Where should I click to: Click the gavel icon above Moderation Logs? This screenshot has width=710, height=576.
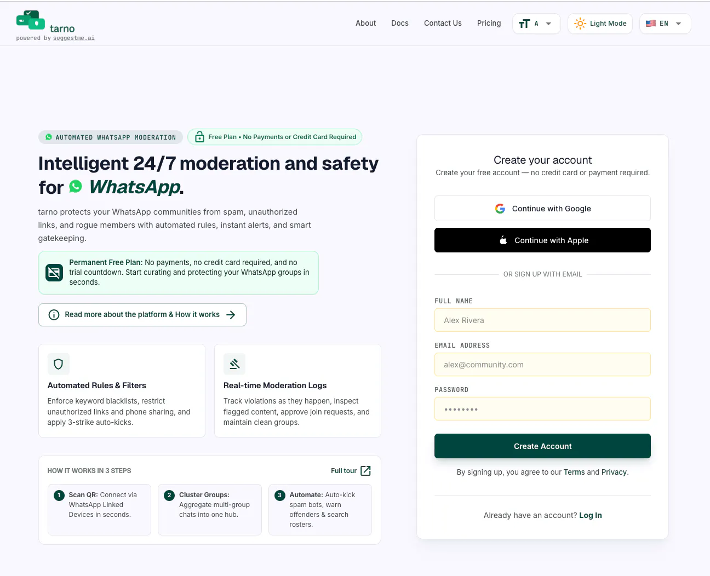[x=234, y=364]
